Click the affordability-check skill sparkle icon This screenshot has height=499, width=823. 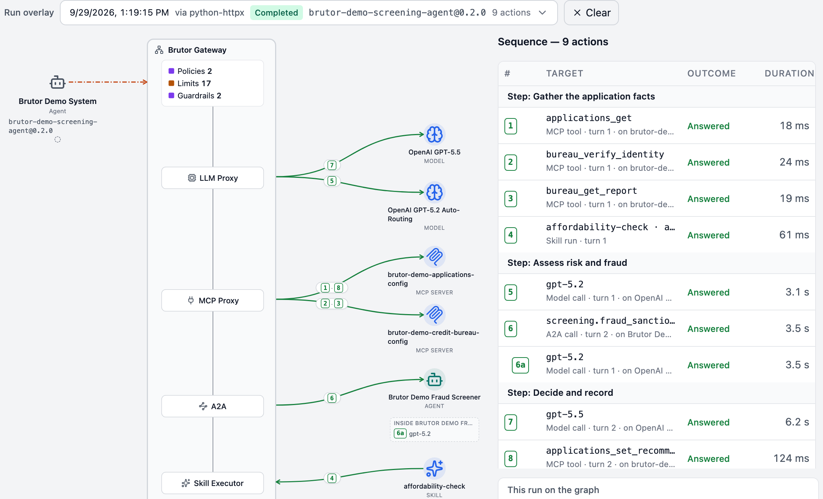click(434, 469)
